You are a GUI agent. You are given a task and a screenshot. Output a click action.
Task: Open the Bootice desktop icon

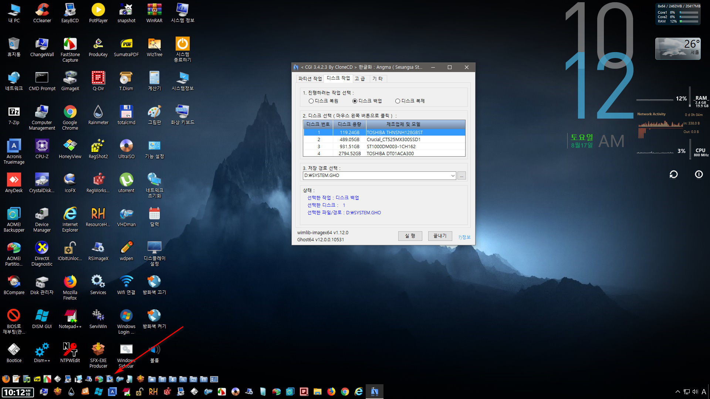coord(14,353)
